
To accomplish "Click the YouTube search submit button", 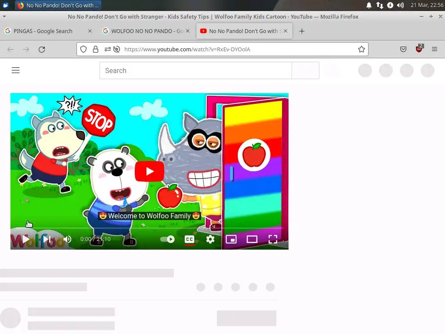I will 306,70.
